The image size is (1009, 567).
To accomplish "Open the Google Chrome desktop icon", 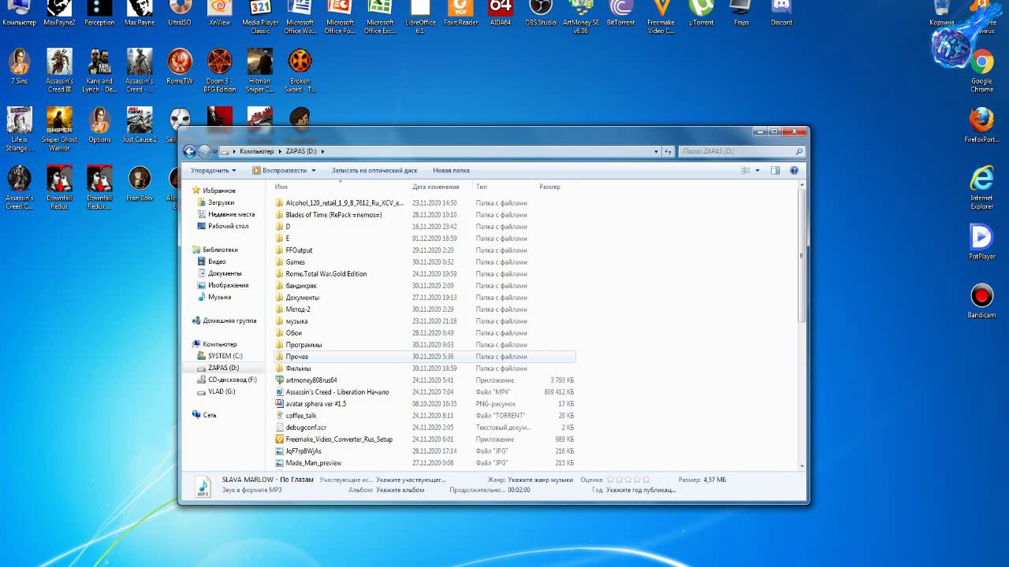I will coord(981,63).
